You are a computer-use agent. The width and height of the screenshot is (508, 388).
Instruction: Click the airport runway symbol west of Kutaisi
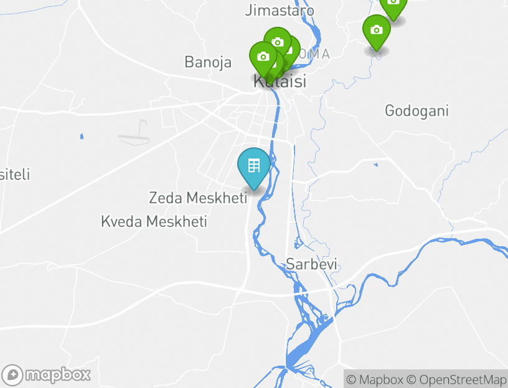134,132
